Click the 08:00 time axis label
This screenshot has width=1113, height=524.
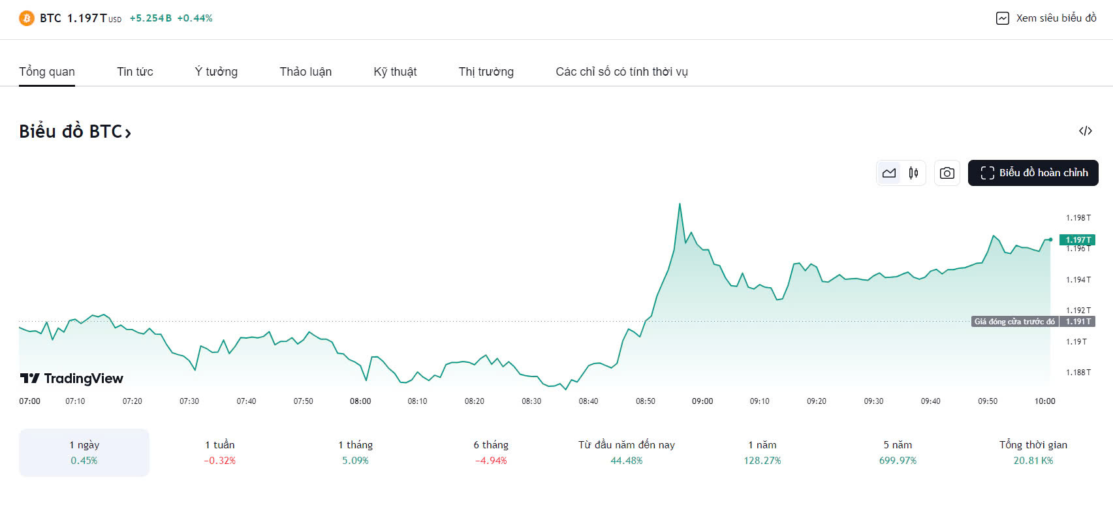click(x=360, y=401)
